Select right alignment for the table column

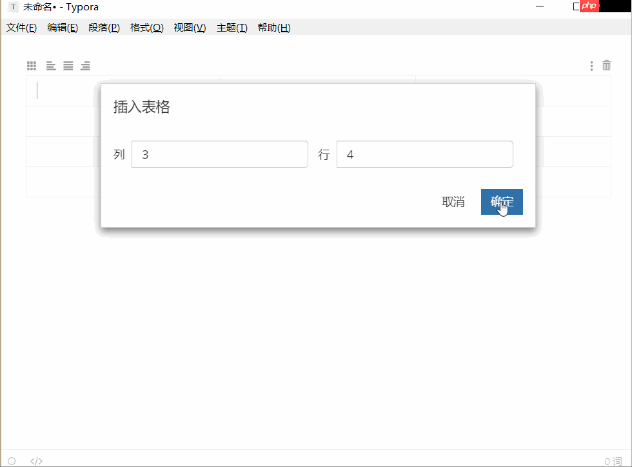[x=85, y=65]
